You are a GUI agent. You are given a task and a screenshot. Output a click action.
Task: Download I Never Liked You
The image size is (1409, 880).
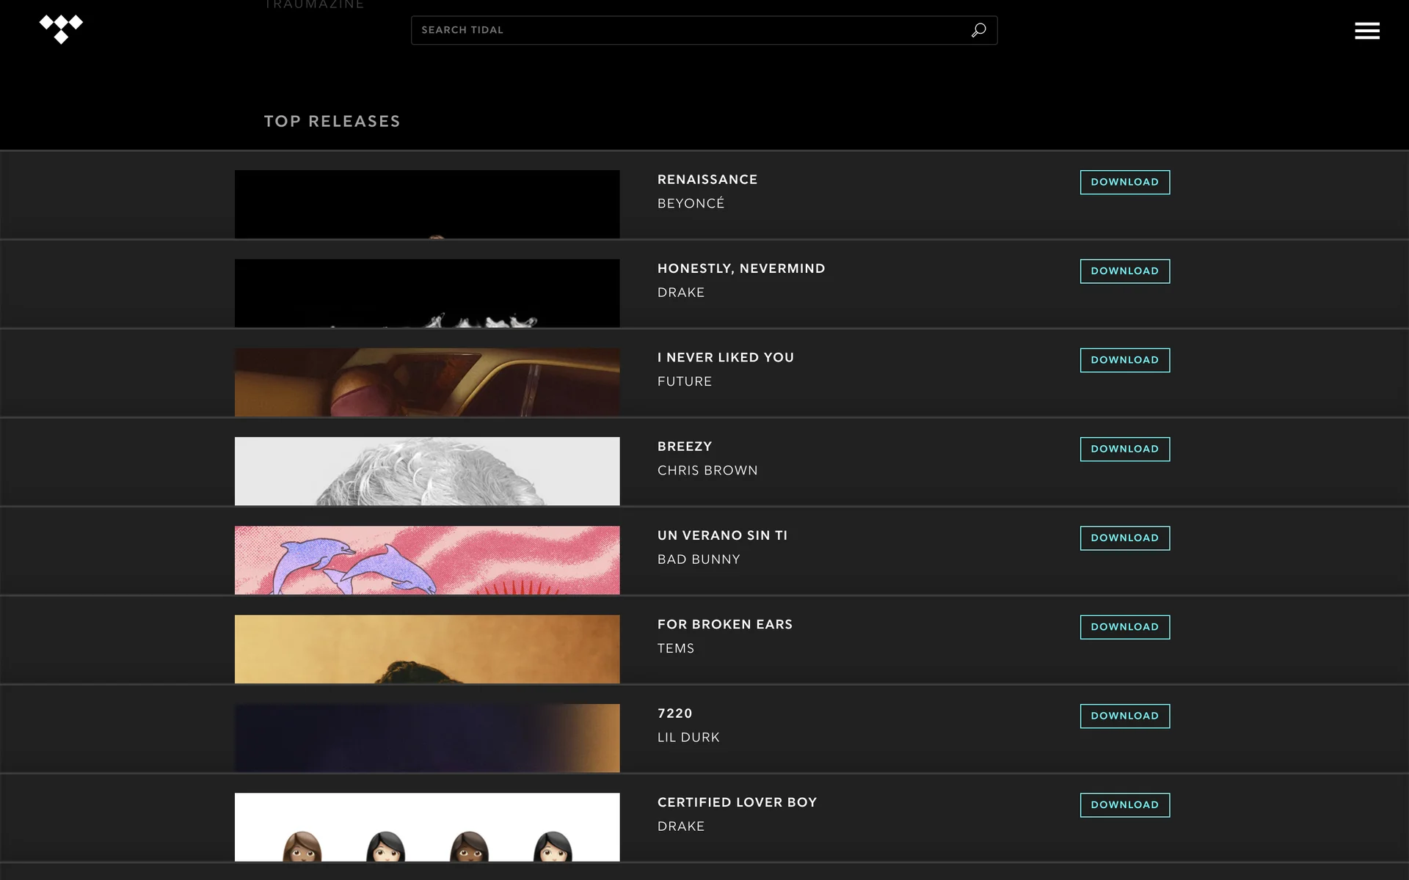[x=1124, y=360]
